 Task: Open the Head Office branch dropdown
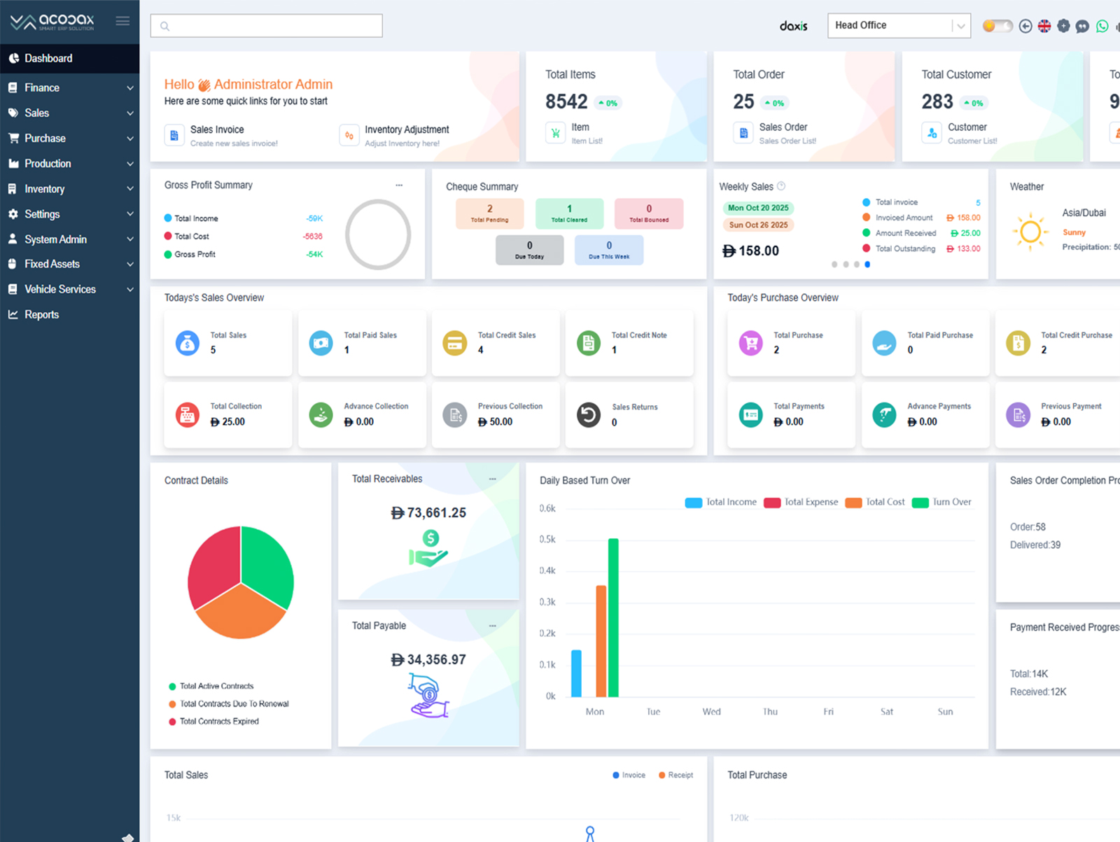click(898, 26)
